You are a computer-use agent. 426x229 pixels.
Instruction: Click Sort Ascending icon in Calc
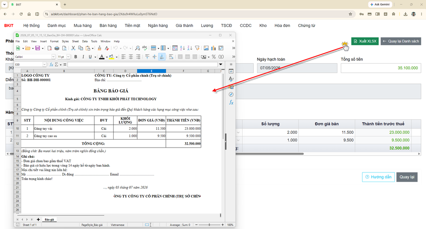[x=182, y=48]
